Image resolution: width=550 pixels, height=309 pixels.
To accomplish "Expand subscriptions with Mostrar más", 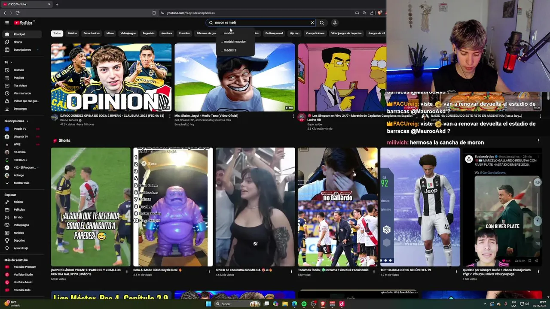I will click(23, 183).
